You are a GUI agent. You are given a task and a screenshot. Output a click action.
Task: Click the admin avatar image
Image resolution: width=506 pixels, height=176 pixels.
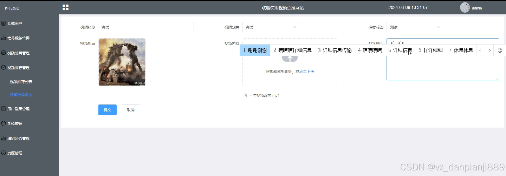click(x=465, y=7)
